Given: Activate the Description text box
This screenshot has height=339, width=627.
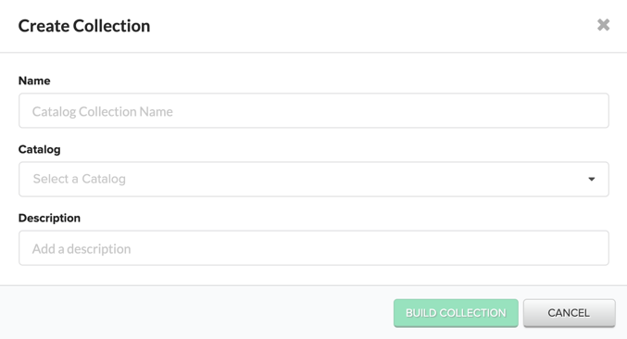Looking at the screenshot, I should point(313,248).
